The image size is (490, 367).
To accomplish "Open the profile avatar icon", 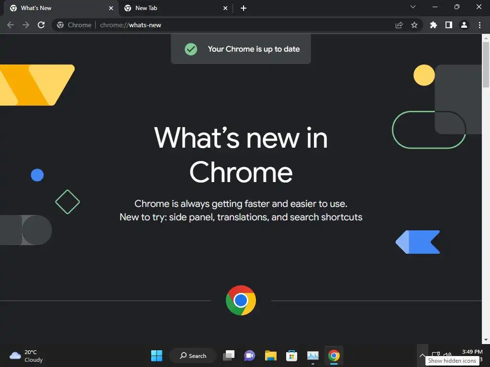I will click(464, 25).
